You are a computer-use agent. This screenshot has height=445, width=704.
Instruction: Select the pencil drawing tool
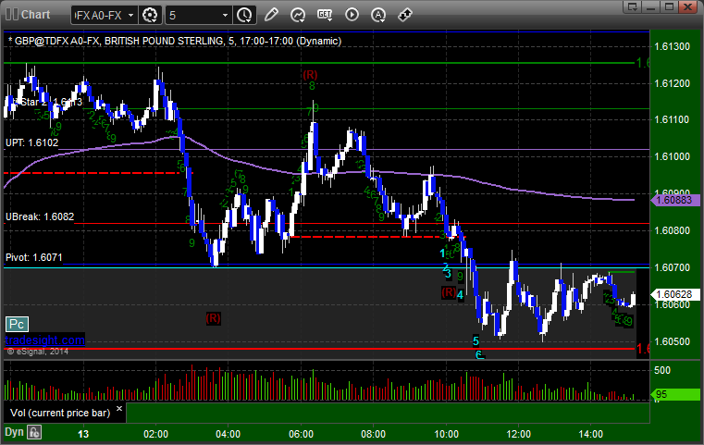[x=271, y=15]
